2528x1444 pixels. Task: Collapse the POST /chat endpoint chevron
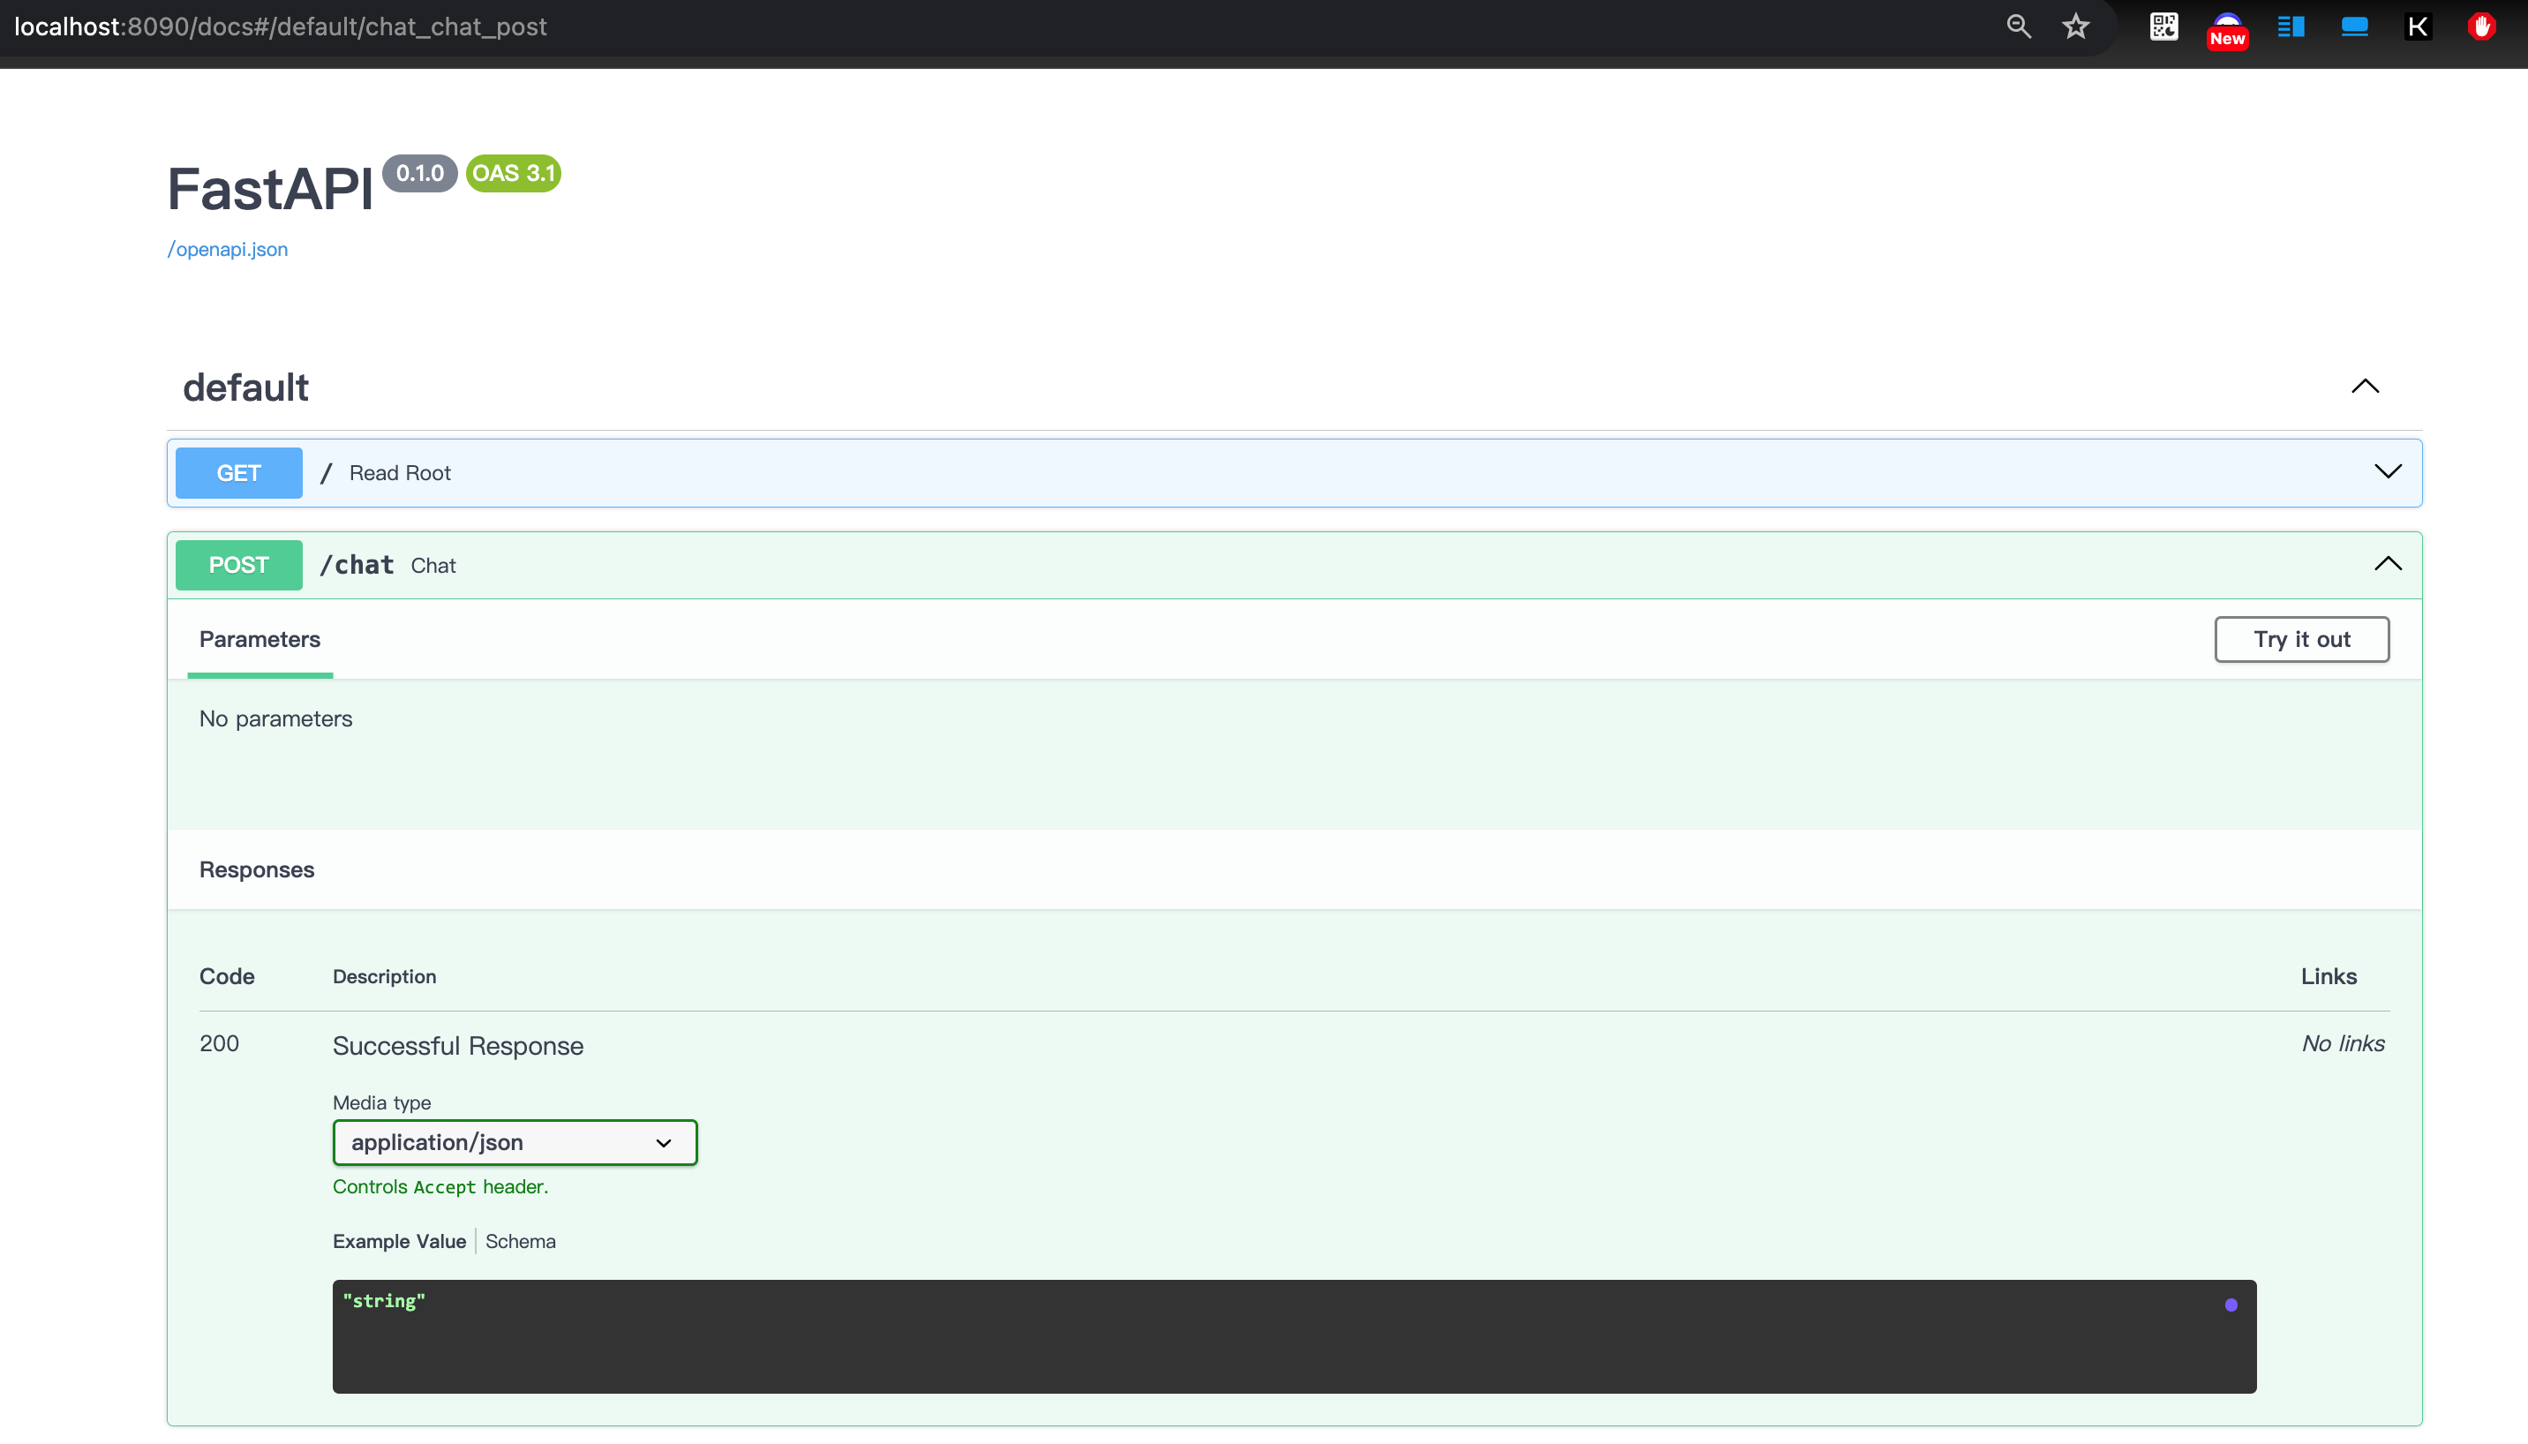point(2387,564)
